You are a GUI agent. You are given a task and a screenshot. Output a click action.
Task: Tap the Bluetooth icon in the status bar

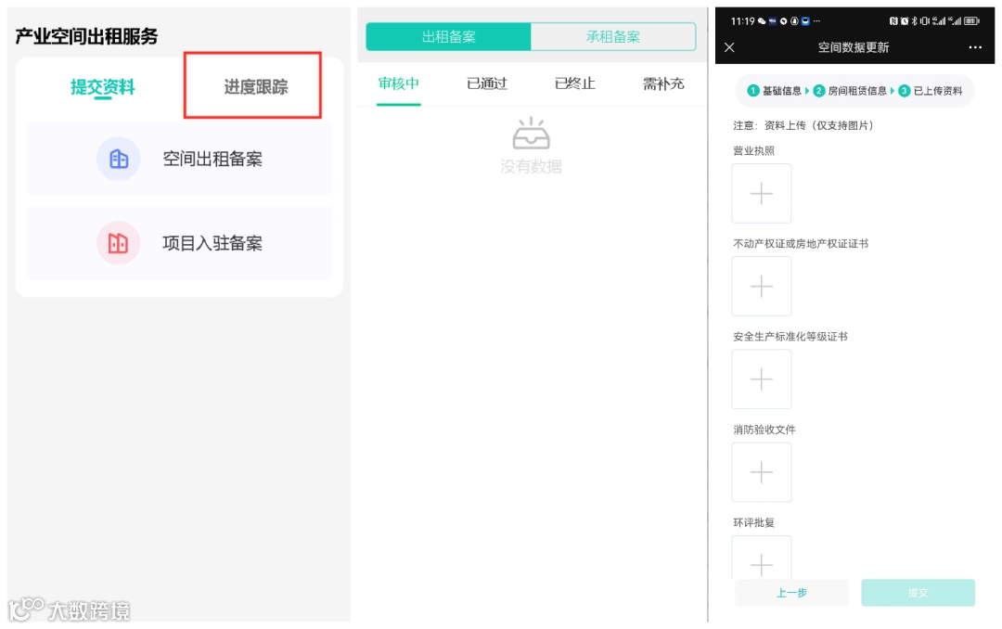(915, 21)
